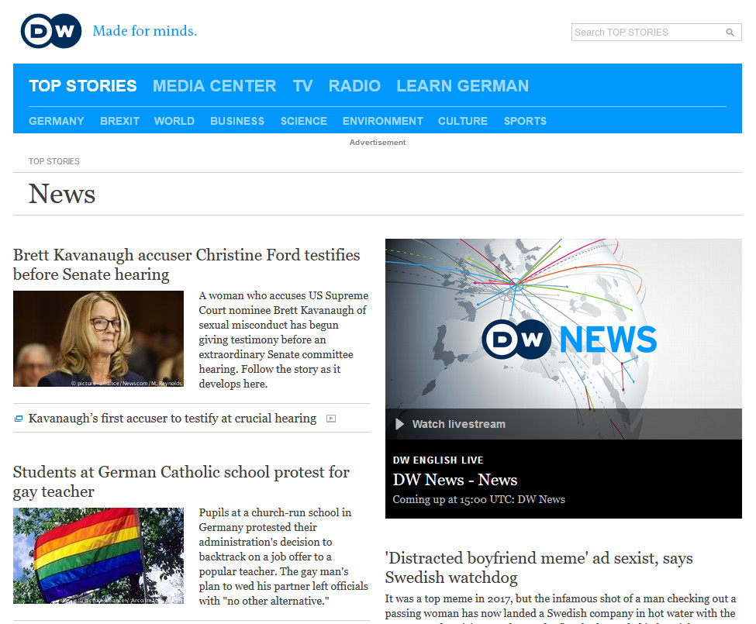Viewport: 756px width, 624px height.
Task: Open the German Catholic school protest headline
Action: coord(181,481)
